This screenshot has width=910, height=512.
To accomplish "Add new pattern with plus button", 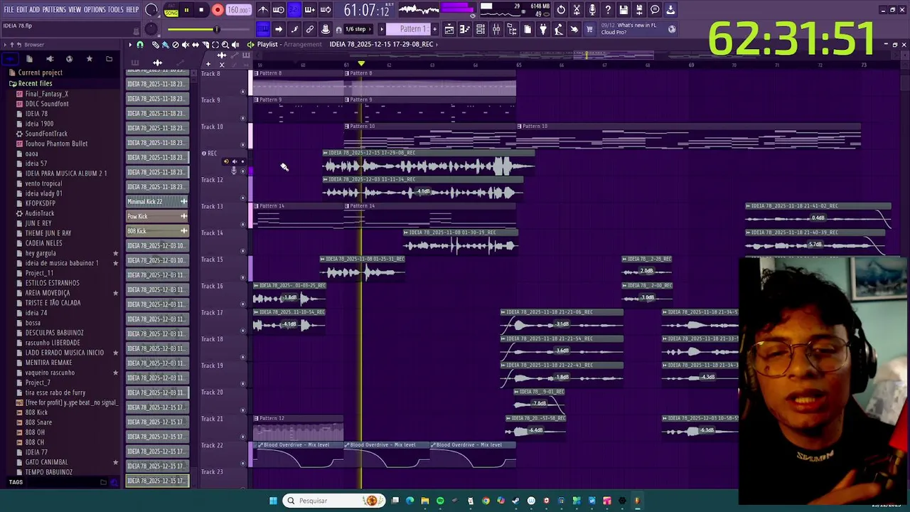I will tap(434, 29).
